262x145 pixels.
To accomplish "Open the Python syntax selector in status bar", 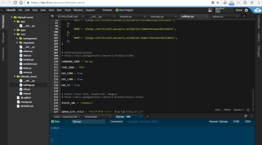I will [x=227, y=110].
